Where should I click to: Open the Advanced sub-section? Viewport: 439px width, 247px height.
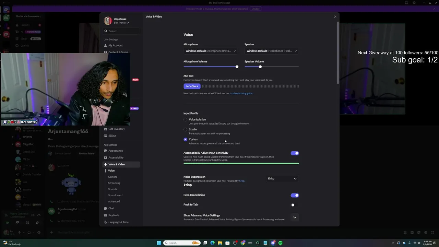coord(114,201)
